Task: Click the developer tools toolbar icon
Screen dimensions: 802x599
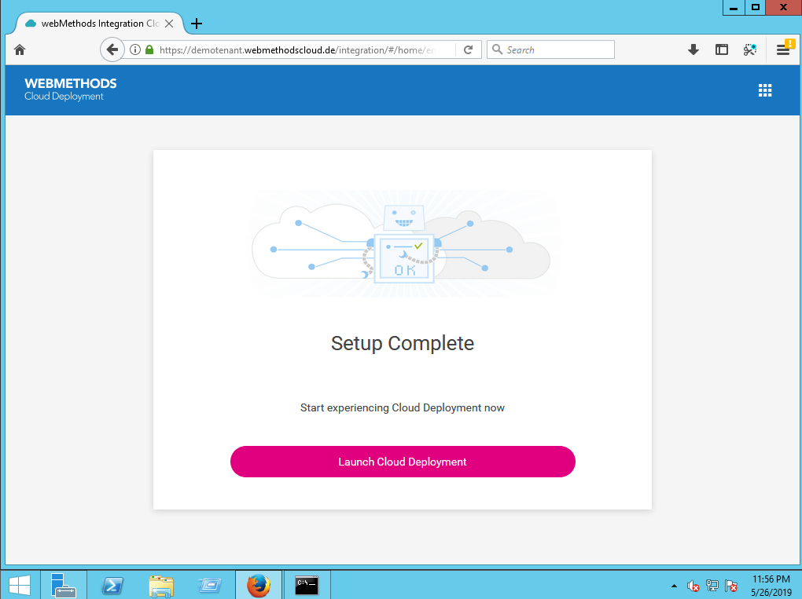Action: click(x=750, y=49)
